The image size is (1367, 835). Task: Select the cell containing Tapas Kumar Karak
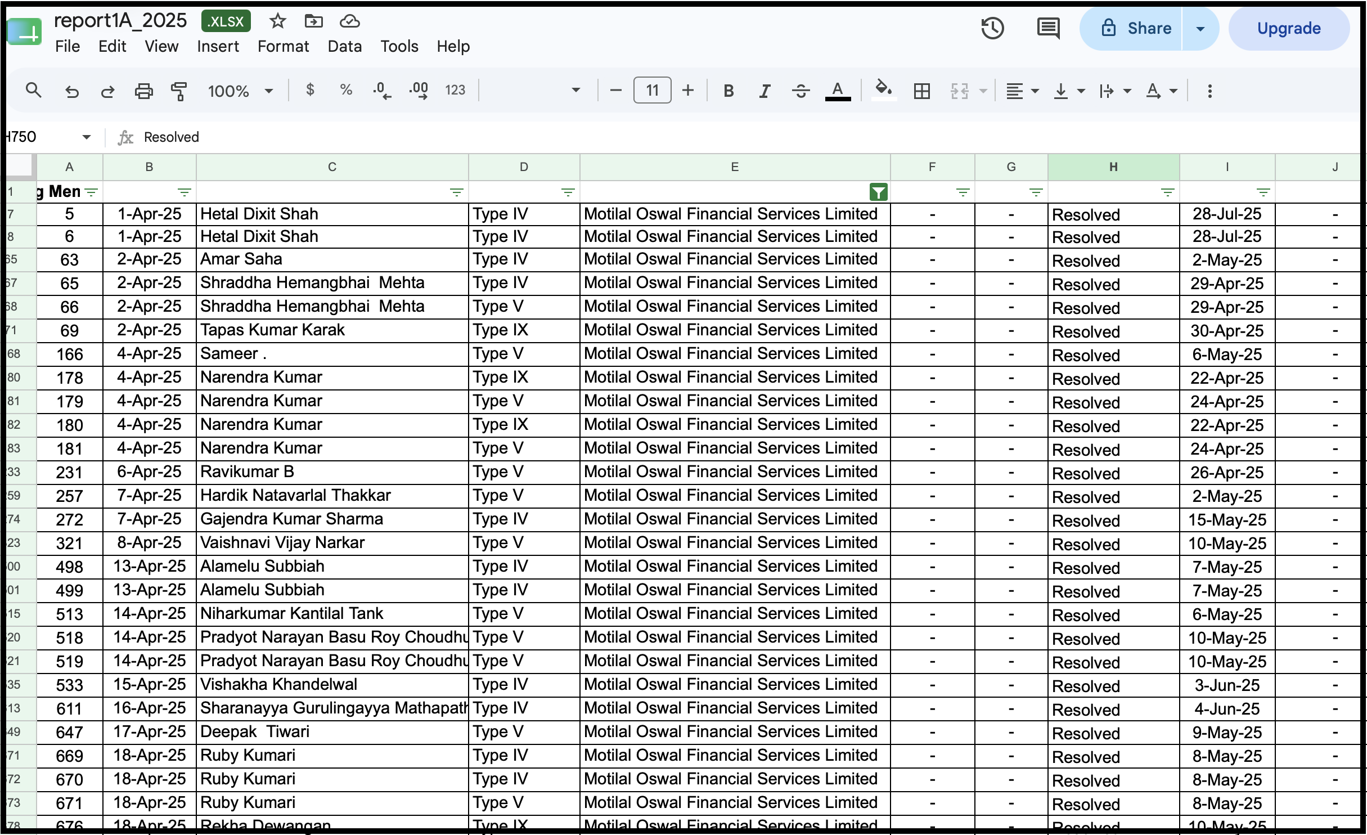click(332, 330)
